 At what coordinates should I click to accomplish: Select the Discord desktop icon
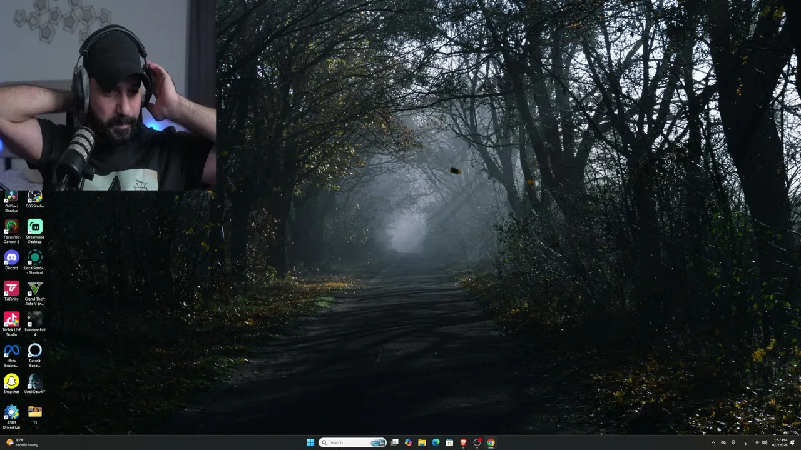pos(11,260)
